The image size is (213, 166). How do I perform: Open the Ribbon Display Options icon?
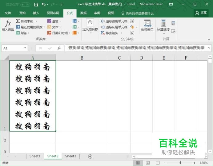[171, 4]
